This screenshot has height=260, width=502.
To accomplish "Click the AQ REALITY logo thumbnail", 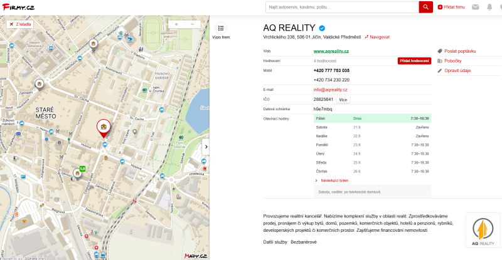I will (483, 231).
